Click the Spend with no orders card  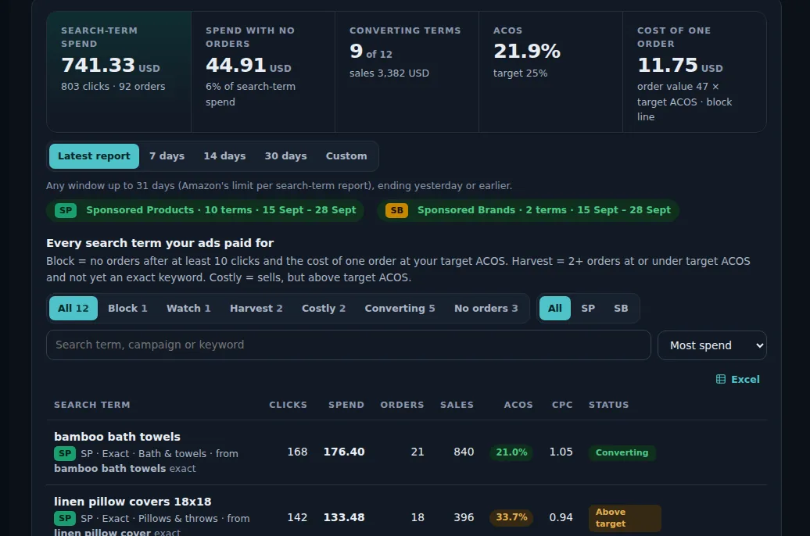pos(263,72)
